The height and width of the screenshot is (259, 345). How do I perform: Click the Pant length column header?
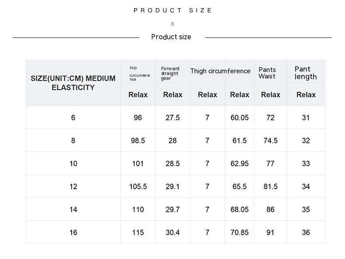(306, 73)
